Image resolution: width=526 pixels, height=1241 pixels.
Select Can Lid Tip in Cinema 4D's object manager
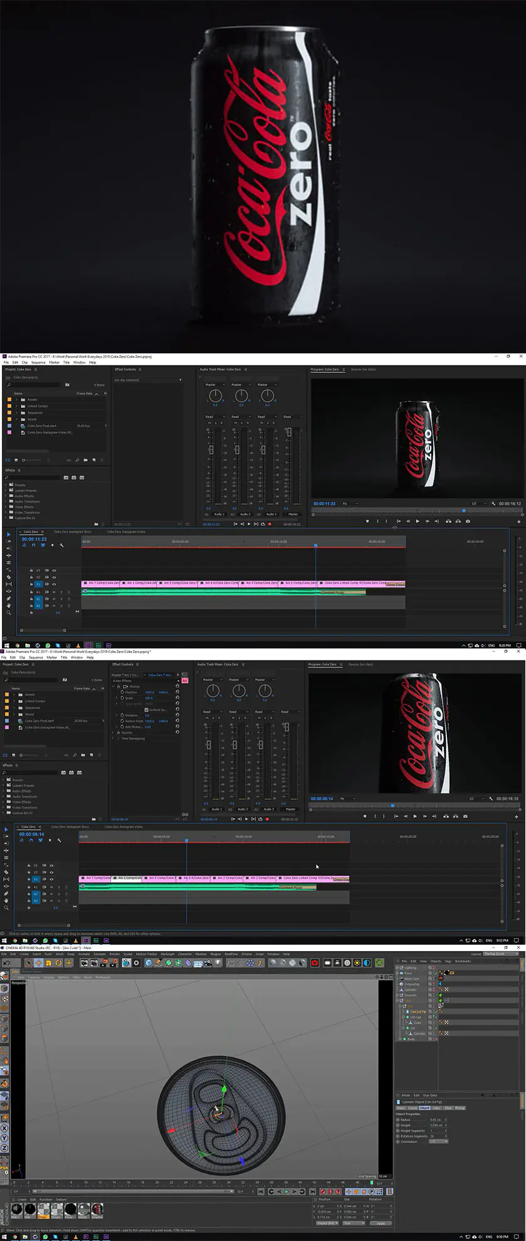418,1011
